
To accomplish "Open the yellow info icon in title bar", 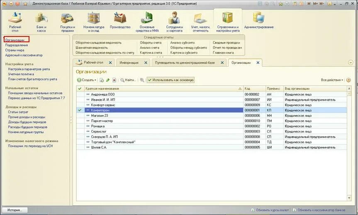I will tap(329, 4).
